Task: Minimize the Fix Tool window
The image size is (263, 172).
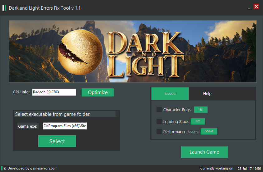Action: pos(249,8)
